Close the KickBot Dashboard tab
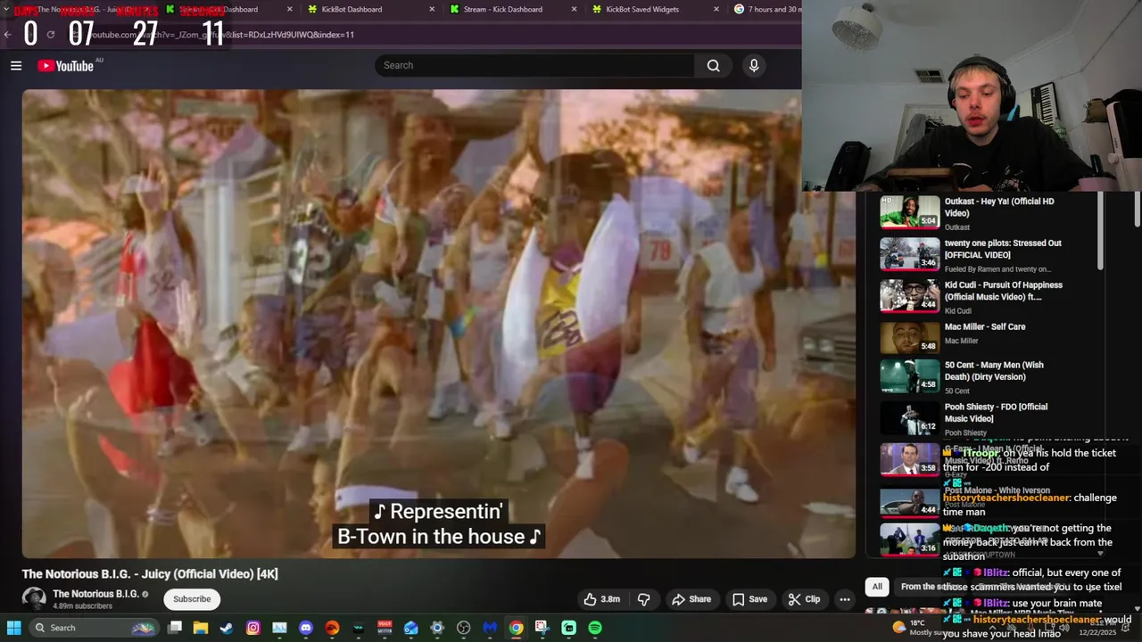This screenshot has height=642, width=1142. click(x=432, y=9)
